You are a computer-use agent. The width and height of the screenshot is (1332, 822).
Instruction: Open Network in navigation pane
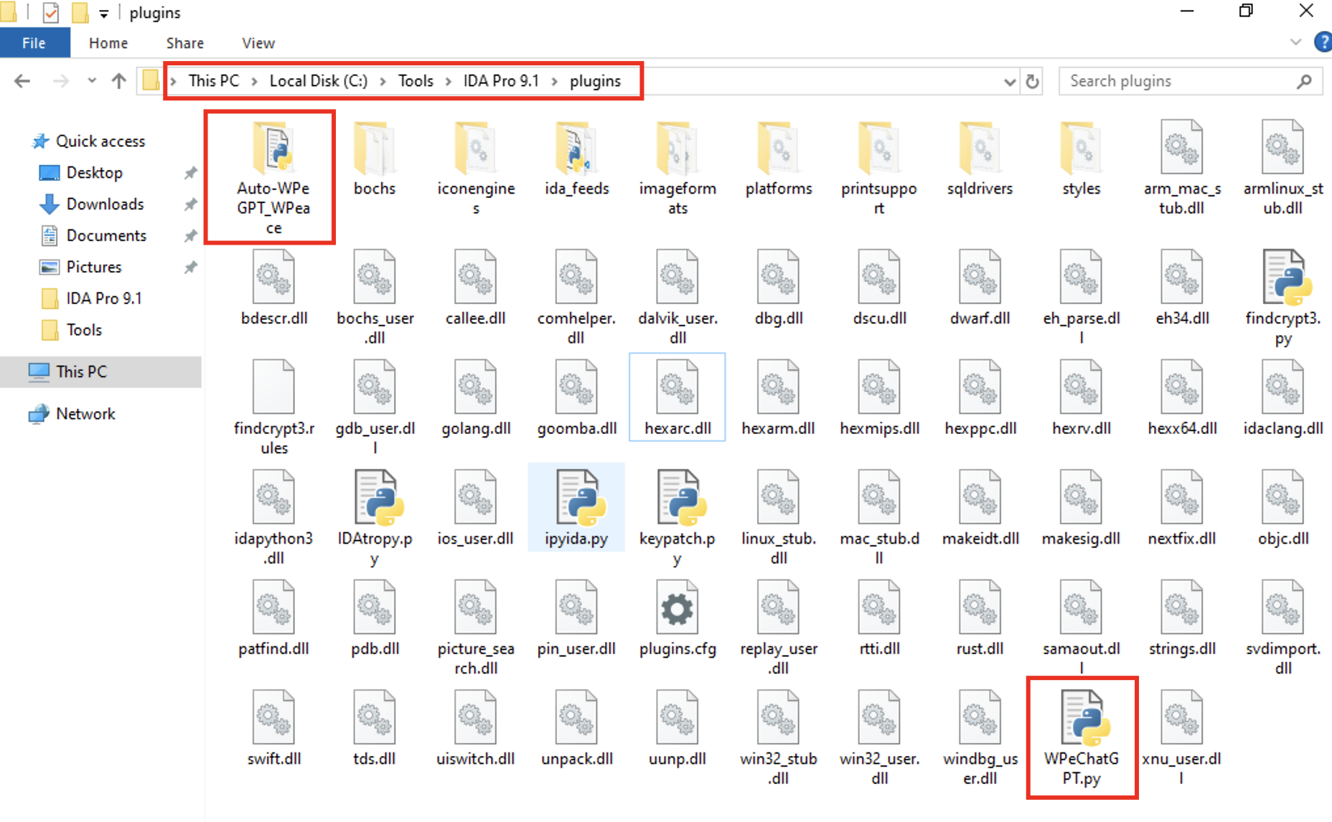coord(85,414)
